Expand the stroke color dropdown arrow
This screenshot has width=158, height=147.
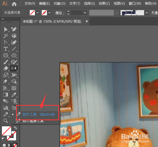[x=49, y=13]
